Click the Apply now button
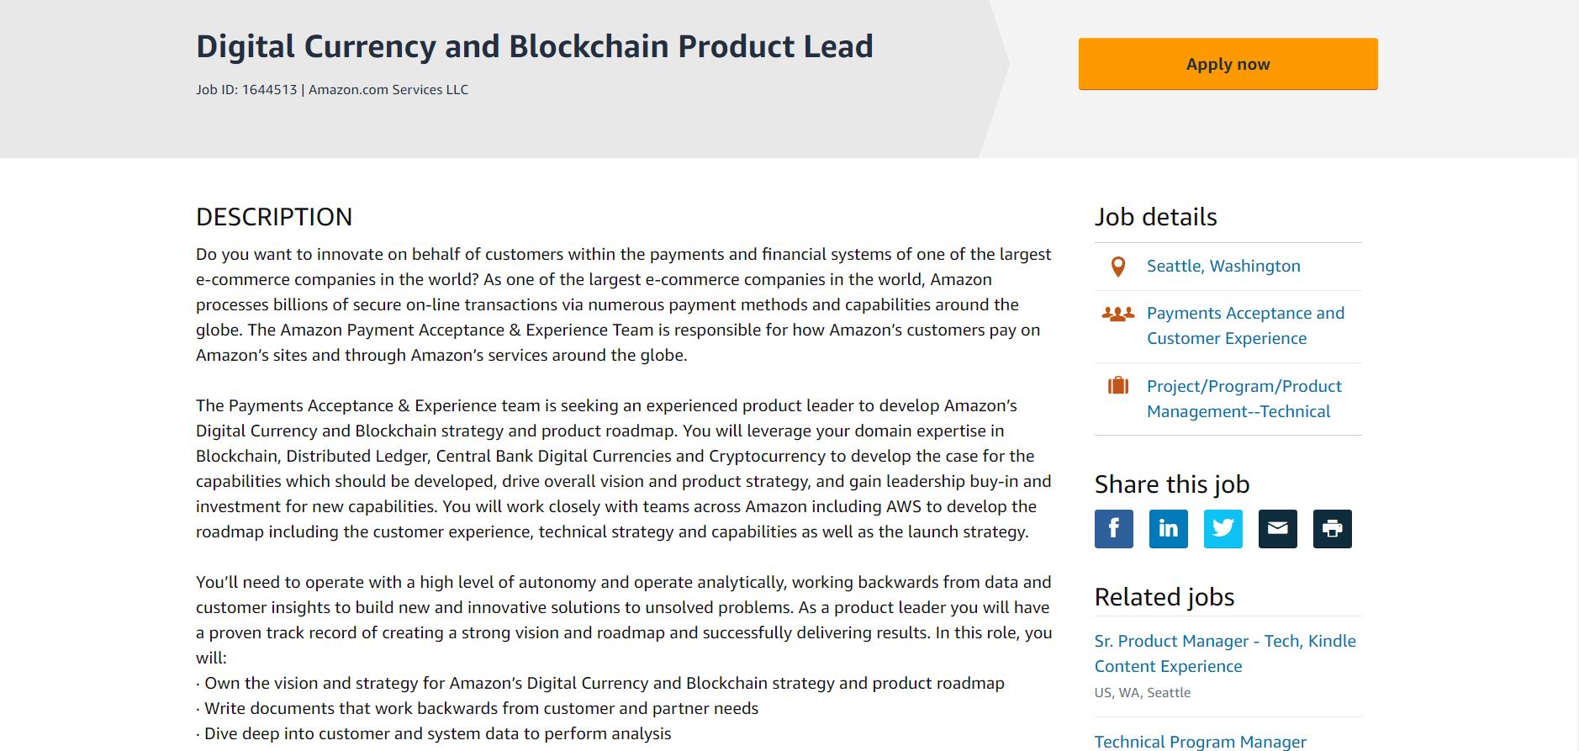The width and height of the screenshot is (1579, 751). coord(1228,64)
